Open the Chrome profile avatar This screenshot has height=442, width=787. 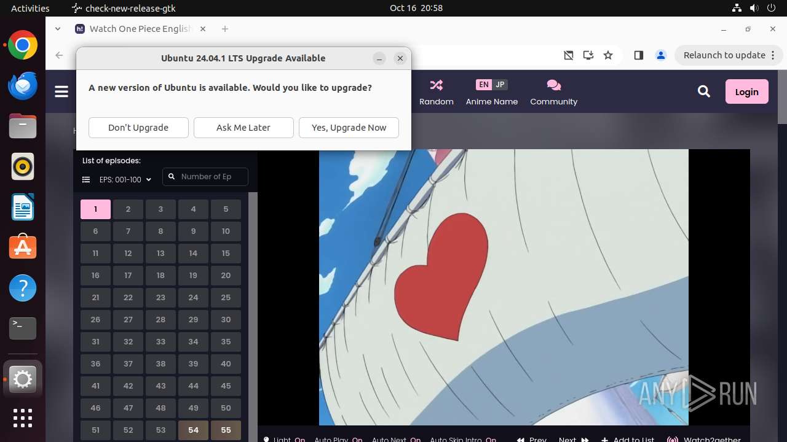tap(661, 55)
